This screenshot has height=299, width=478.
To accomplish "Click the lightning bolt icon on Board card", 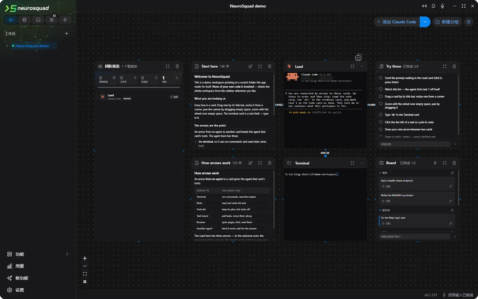I will coord(435,163).
